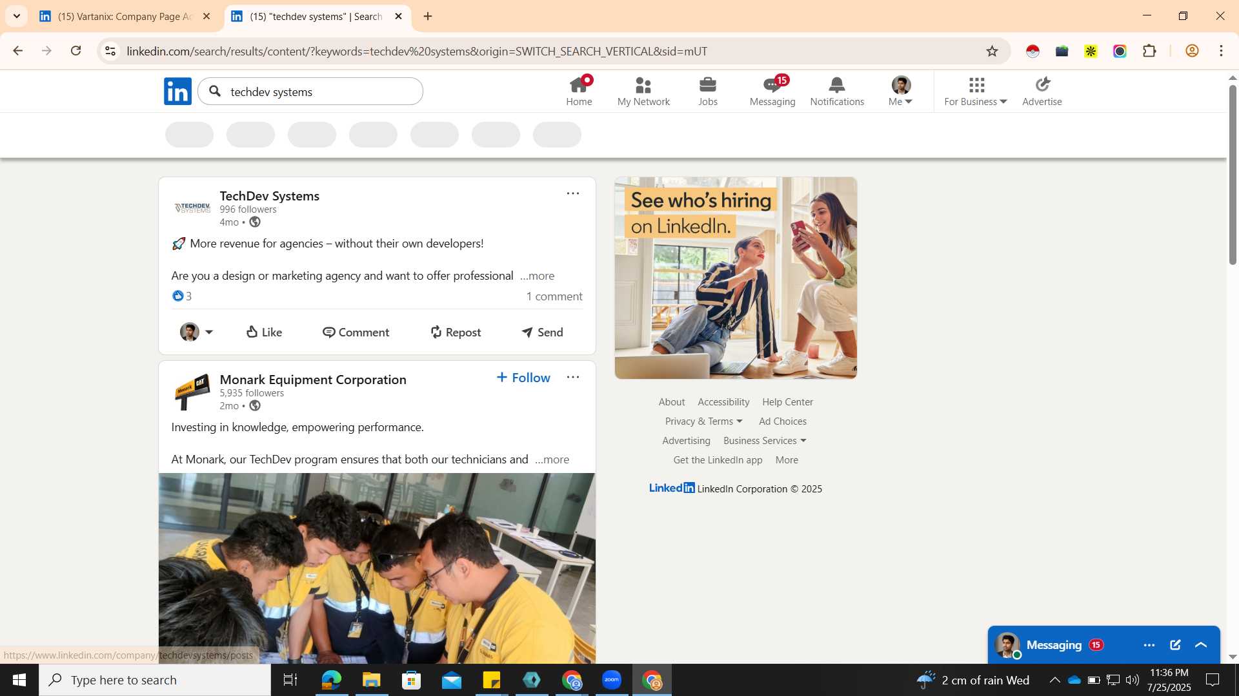Open the Advertising footer link
Screen dimensions: 1239x696
pyautogui.click(x=686, y=440)
